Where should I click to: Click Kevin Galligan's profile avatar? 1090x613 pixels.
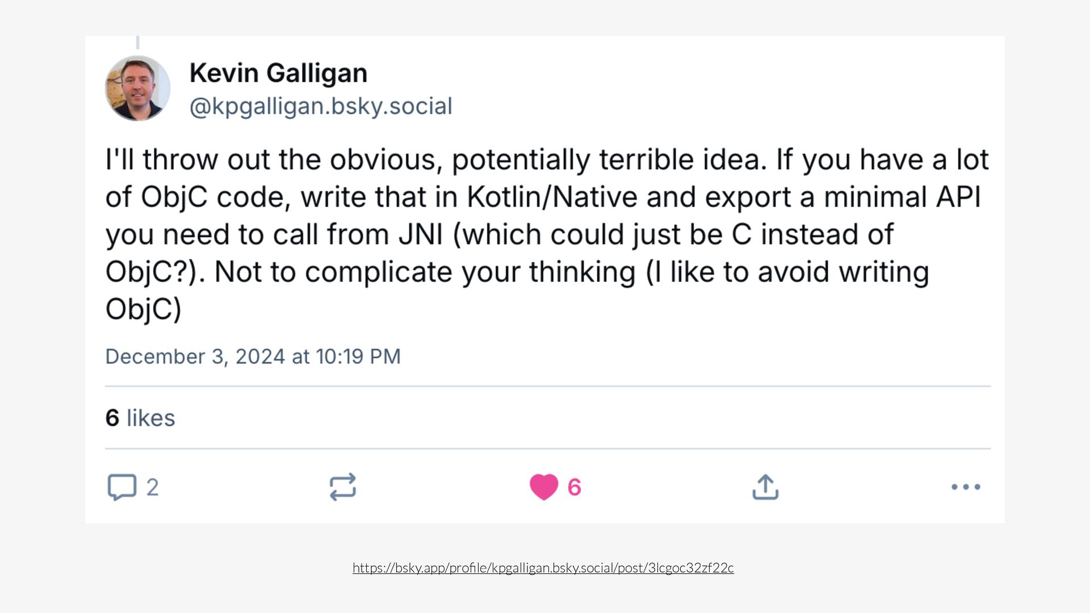point(137,88)
